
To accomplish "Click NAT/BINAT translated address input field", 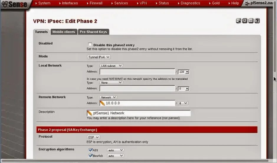I will (x=137, y=88).
